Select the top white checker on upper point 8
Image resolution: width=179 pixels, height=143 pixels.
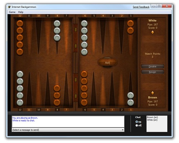(x=57, y=23)
